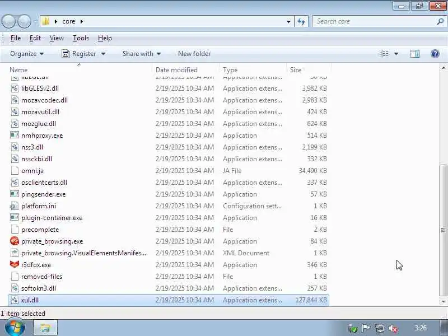Click the core breadcrumb folder name
The width and height of the screenshot is (448, 336).
pyautogui.click(x=68, y=21)
